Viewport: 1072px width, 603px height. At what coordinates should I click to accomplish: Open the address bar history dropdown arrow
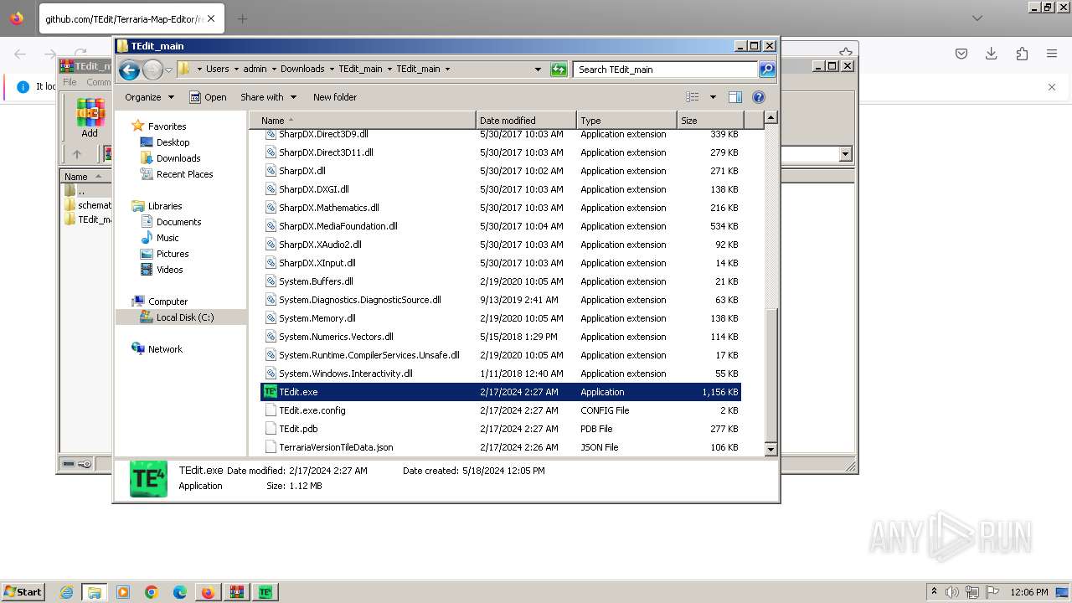[x=538, y=70]
